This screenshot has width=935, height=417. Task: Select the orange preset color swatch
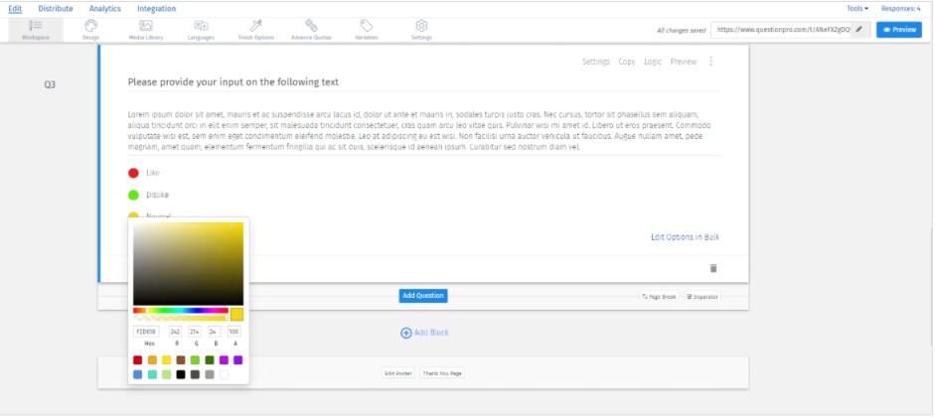click(x=152, y=359)
